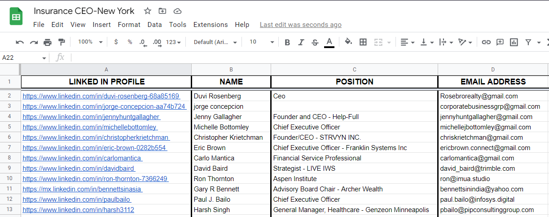Toggle bold formatting

tap(287, 42)
